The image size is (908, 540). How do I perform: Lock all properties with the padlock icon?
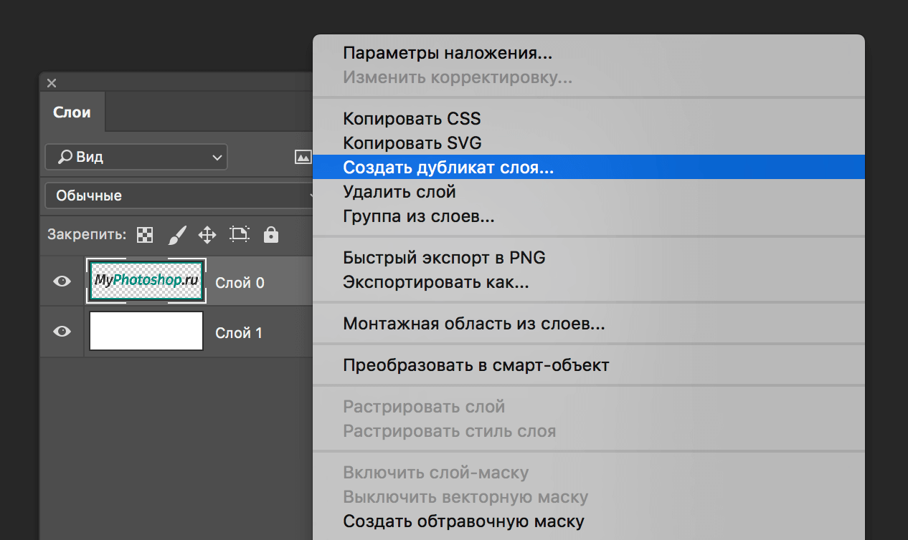(270, 234)
